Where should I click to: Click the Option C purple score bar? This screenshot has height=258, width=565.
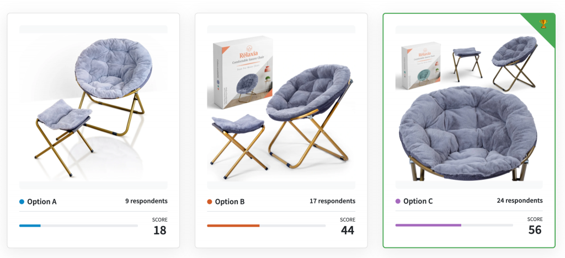click(x=454, y=225)
